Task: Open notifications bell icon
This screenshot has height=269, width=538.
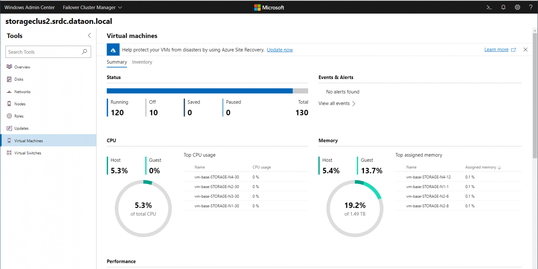Action: tap(503, 7)
